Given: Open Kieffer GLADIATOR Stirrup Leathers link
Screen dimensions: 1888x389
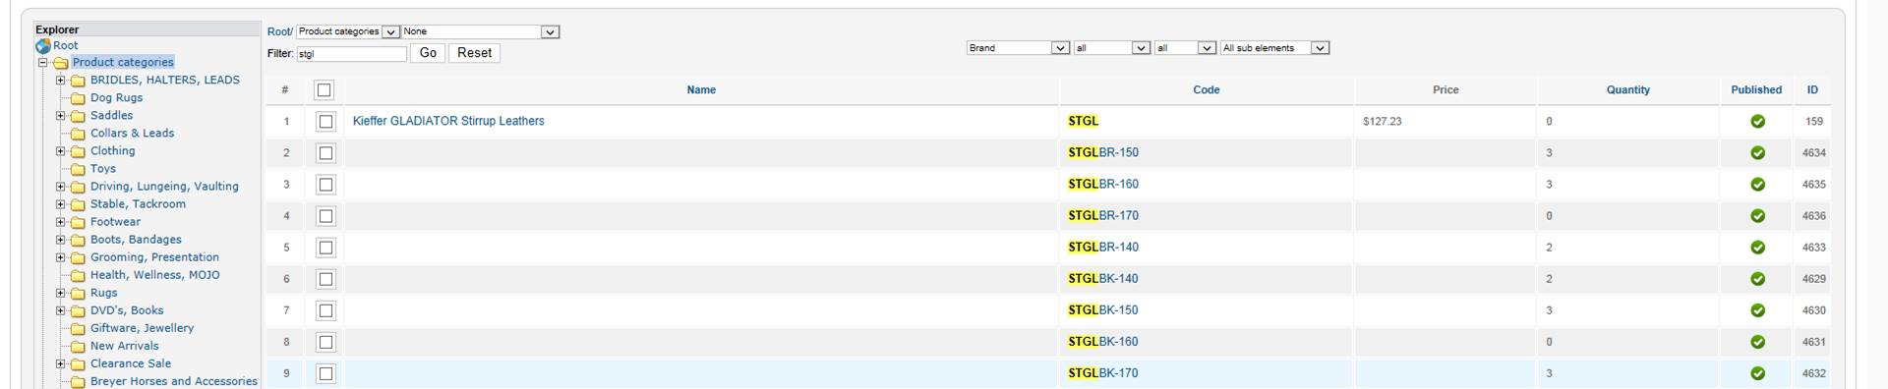Looking at the screenshot, I should pyautogui.click(x=448, y=122).
